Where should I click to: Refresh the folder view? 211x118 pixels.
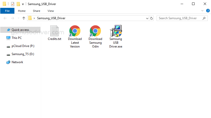(151, 18)
